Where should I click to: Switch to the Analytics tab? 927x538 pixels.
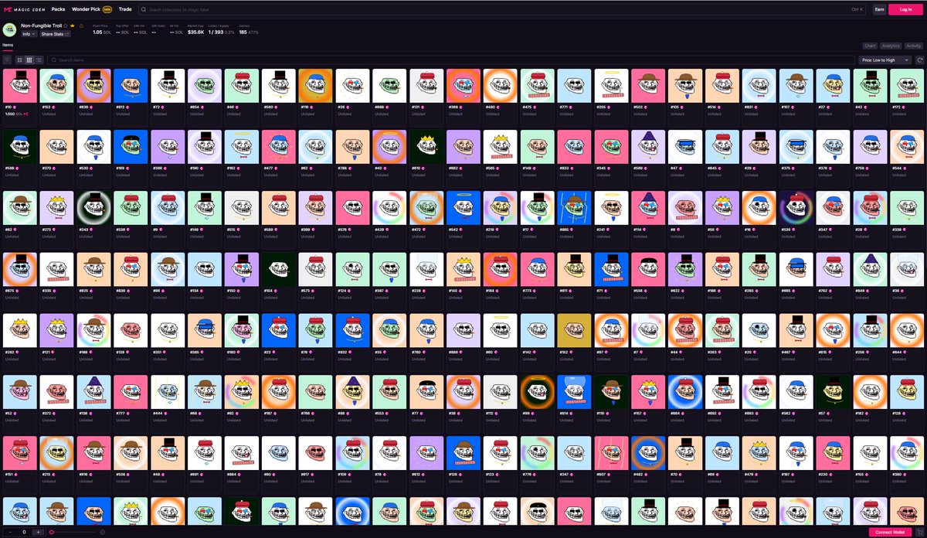(891, 46)
